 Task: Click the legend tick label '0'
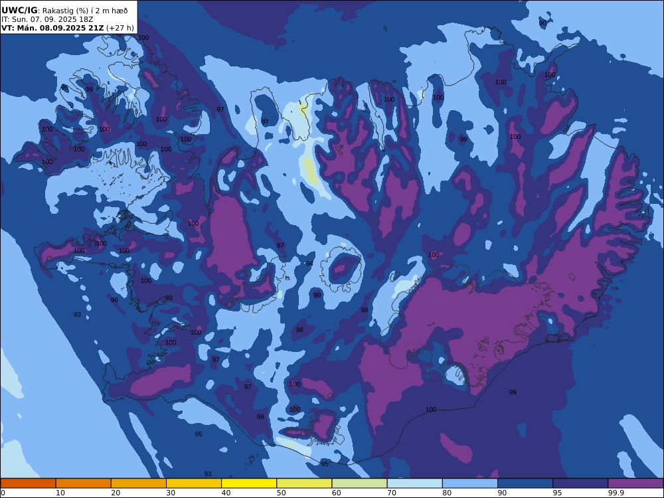click(3, 493)
